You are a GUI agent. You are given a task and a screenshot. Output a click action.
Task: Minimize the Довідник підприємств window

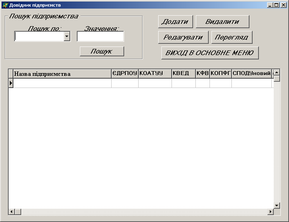pyautogui.click(x=270, y=5)
